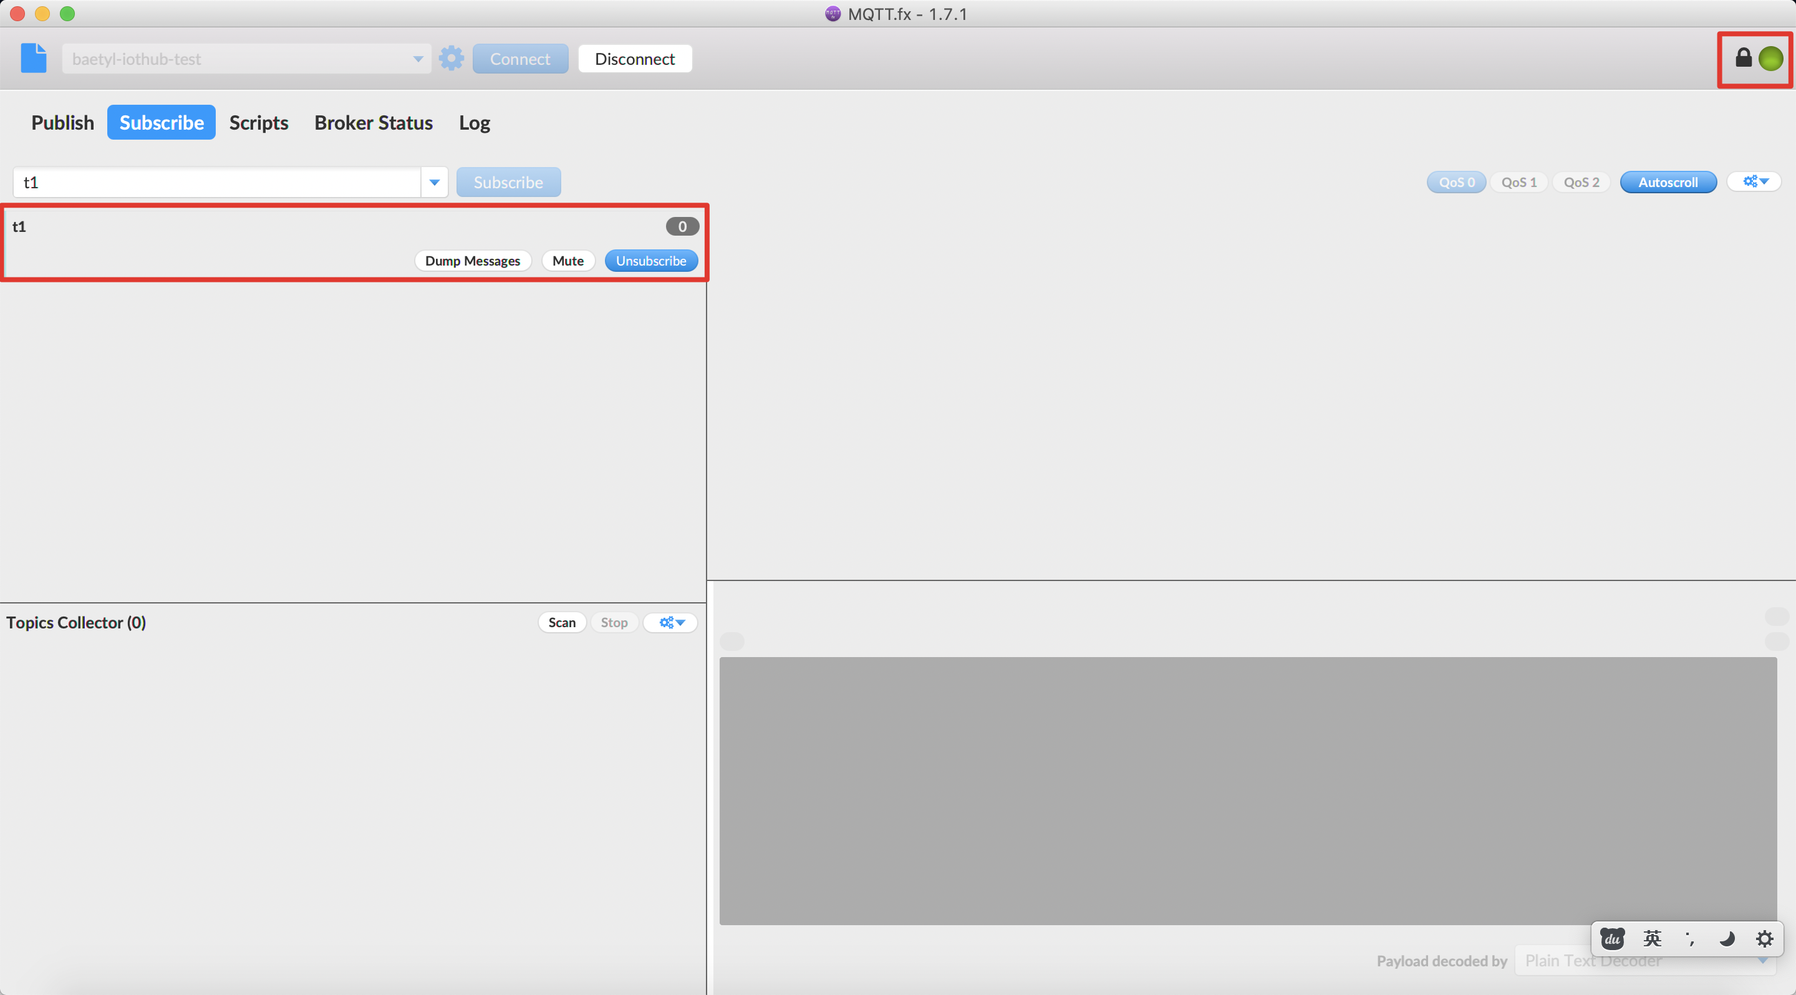Click the TLS lock status icon
Image resolution: width=1796 pixels, height=995 pixels.
1743,58
